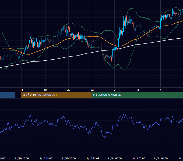Select the NY 22:00-07:00 JST session bar
Screen dimensions: 183x161
[x=137, y=95]
